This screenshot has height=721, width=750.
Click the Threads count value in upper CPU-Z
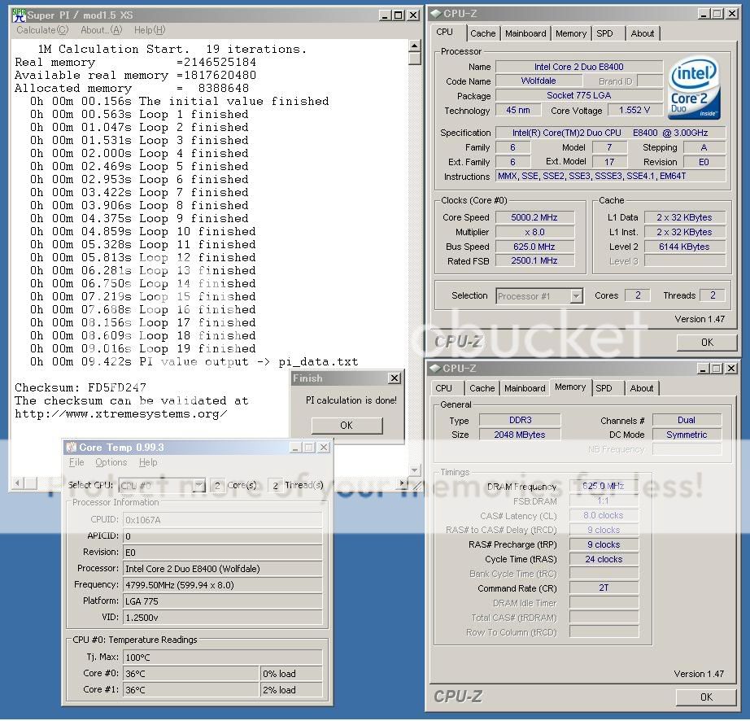pyautogui.click(x=713, y=295)
